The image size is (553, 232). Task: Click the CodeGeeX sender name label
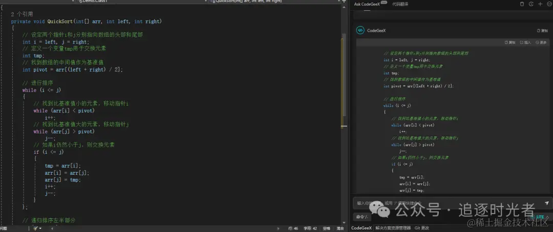coord(376,31)
